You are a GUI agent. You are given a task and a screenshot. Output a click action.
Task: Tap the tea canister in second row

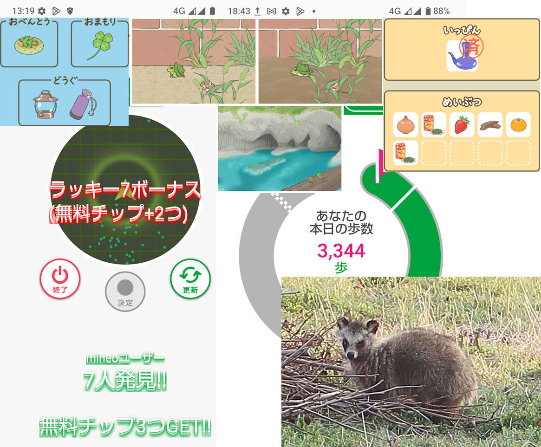(405, 153)
